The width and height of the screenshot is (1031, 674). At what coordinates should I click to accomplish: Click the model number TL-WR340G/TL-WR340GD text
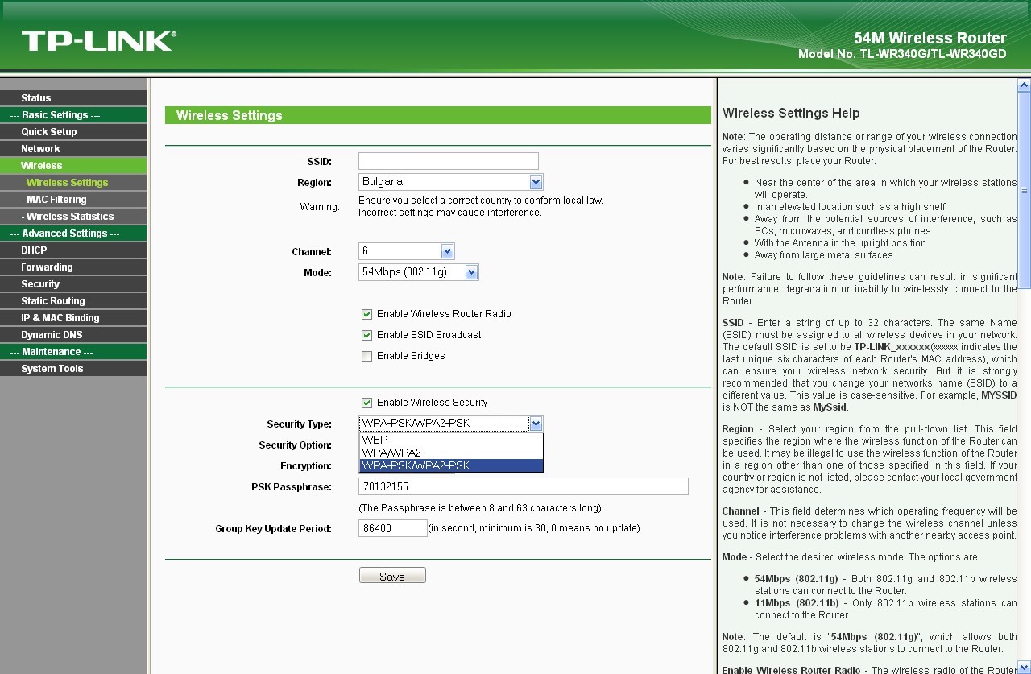tap(933, 54)
